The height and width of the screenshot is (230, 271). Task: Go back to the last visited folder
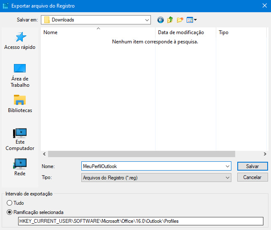point(161,20)
